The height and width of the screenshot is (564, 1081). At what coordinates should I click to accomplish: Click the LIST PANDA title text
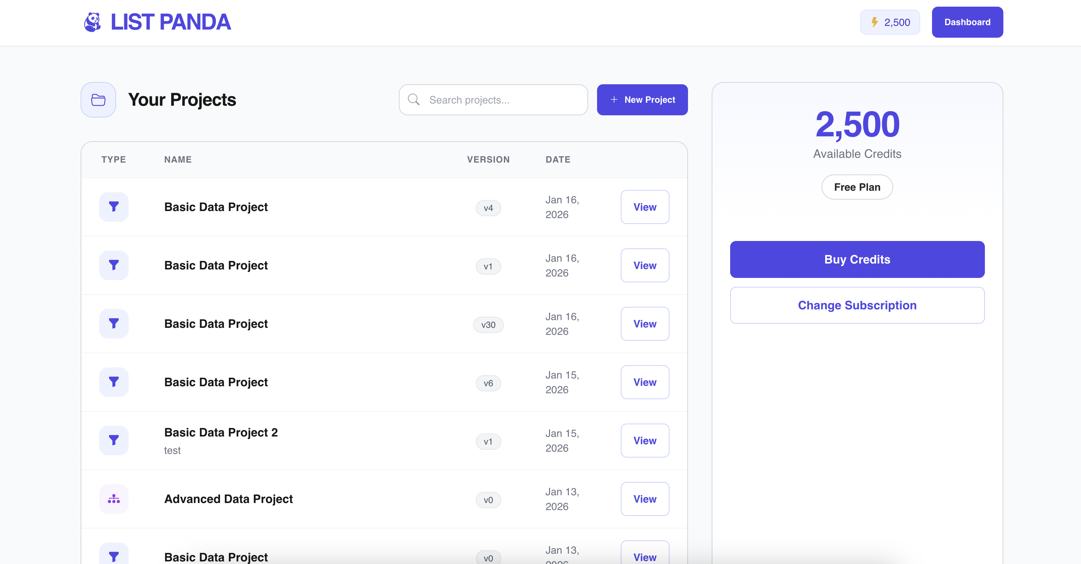[x=170, y=22]
